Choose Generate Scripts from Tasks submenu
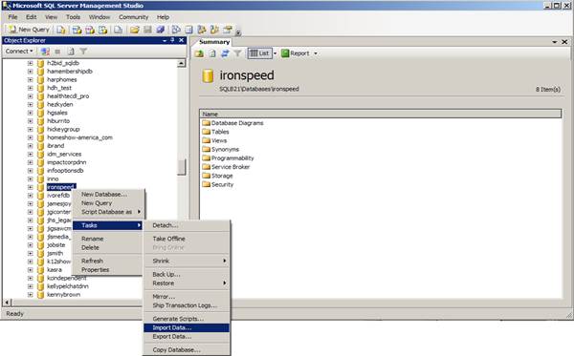Viewport: 574px width, 356px height. point(187,319)
